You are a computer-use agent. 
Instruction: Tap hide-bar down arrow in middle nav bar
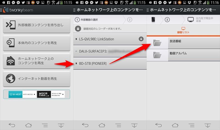(x=134, y=125)
